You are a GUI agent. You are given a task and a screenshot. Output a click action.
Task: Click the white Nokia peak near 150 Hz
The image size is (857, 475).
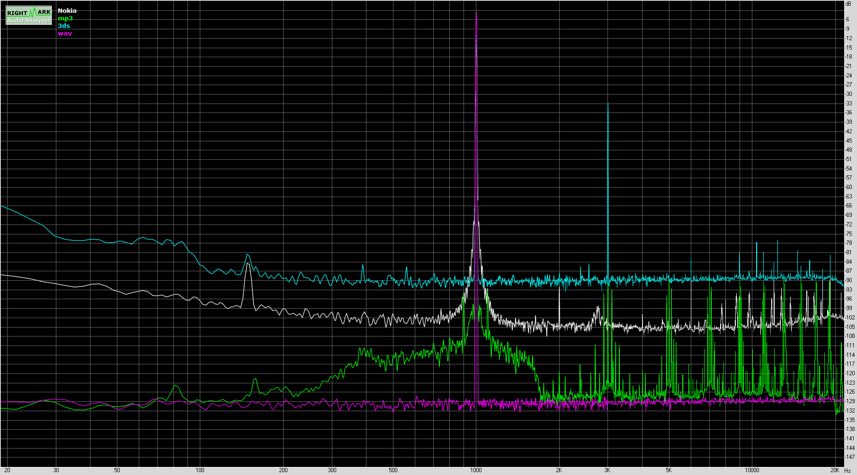click(247, 264)
